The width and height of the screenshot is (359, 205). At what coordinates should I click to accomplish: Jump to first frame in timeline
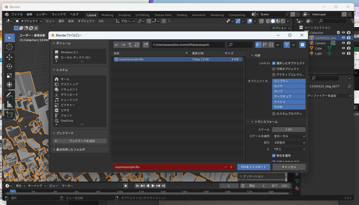tap(137, 186)
